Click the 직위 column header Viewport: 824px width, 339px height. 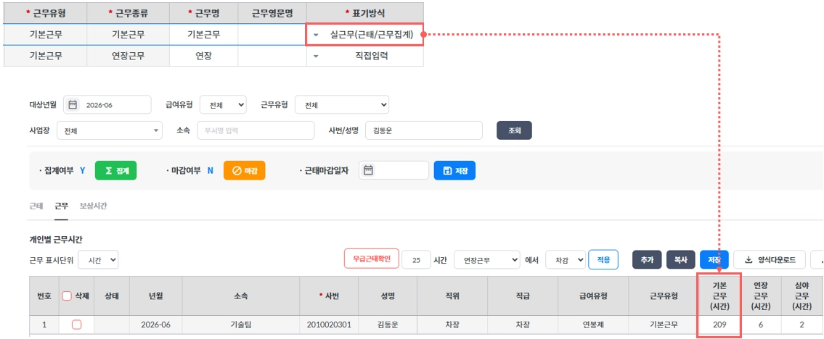(x=452, y=296)
